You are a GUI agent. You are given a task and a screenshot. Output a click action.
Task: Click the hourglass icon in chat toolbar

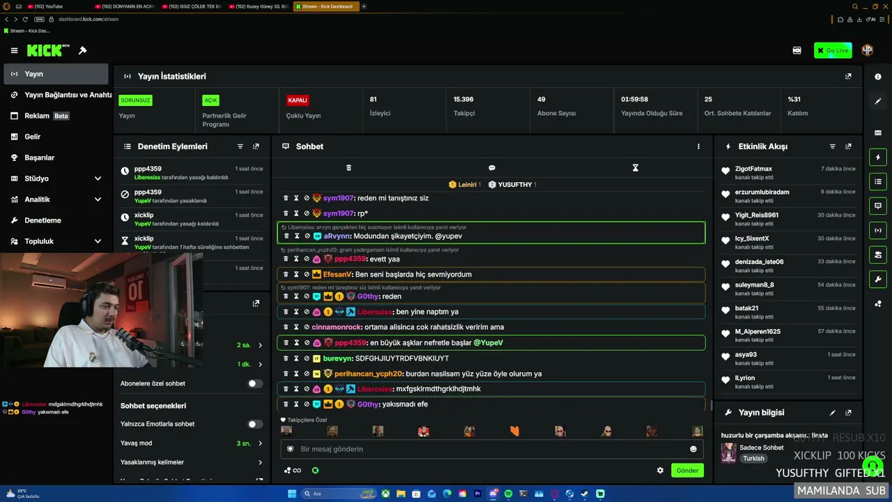(636, 168)
